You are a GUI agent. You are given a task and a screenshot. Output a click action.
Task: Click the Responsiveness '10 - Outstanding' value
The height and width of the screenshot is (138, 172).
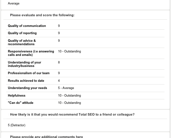69,51
